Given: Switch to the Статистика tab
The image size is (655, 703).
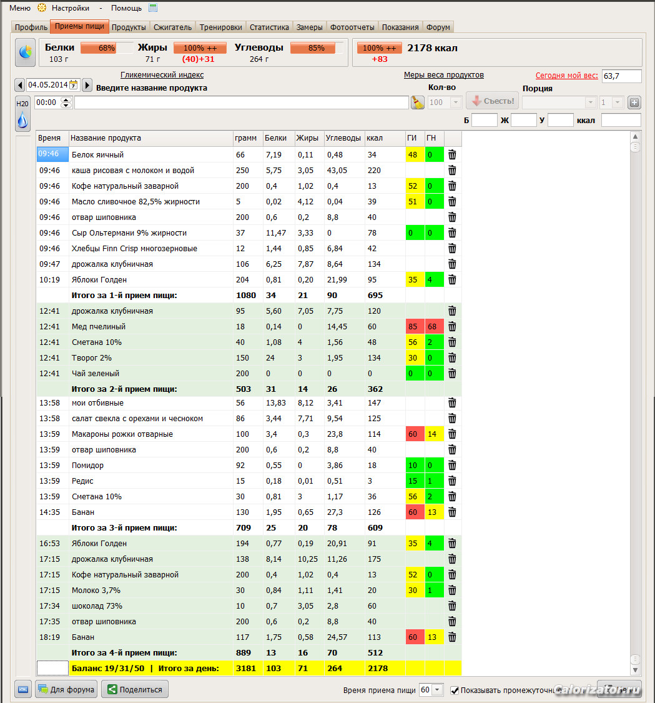Looking at the screenshot, I should (x=269, y=27).
